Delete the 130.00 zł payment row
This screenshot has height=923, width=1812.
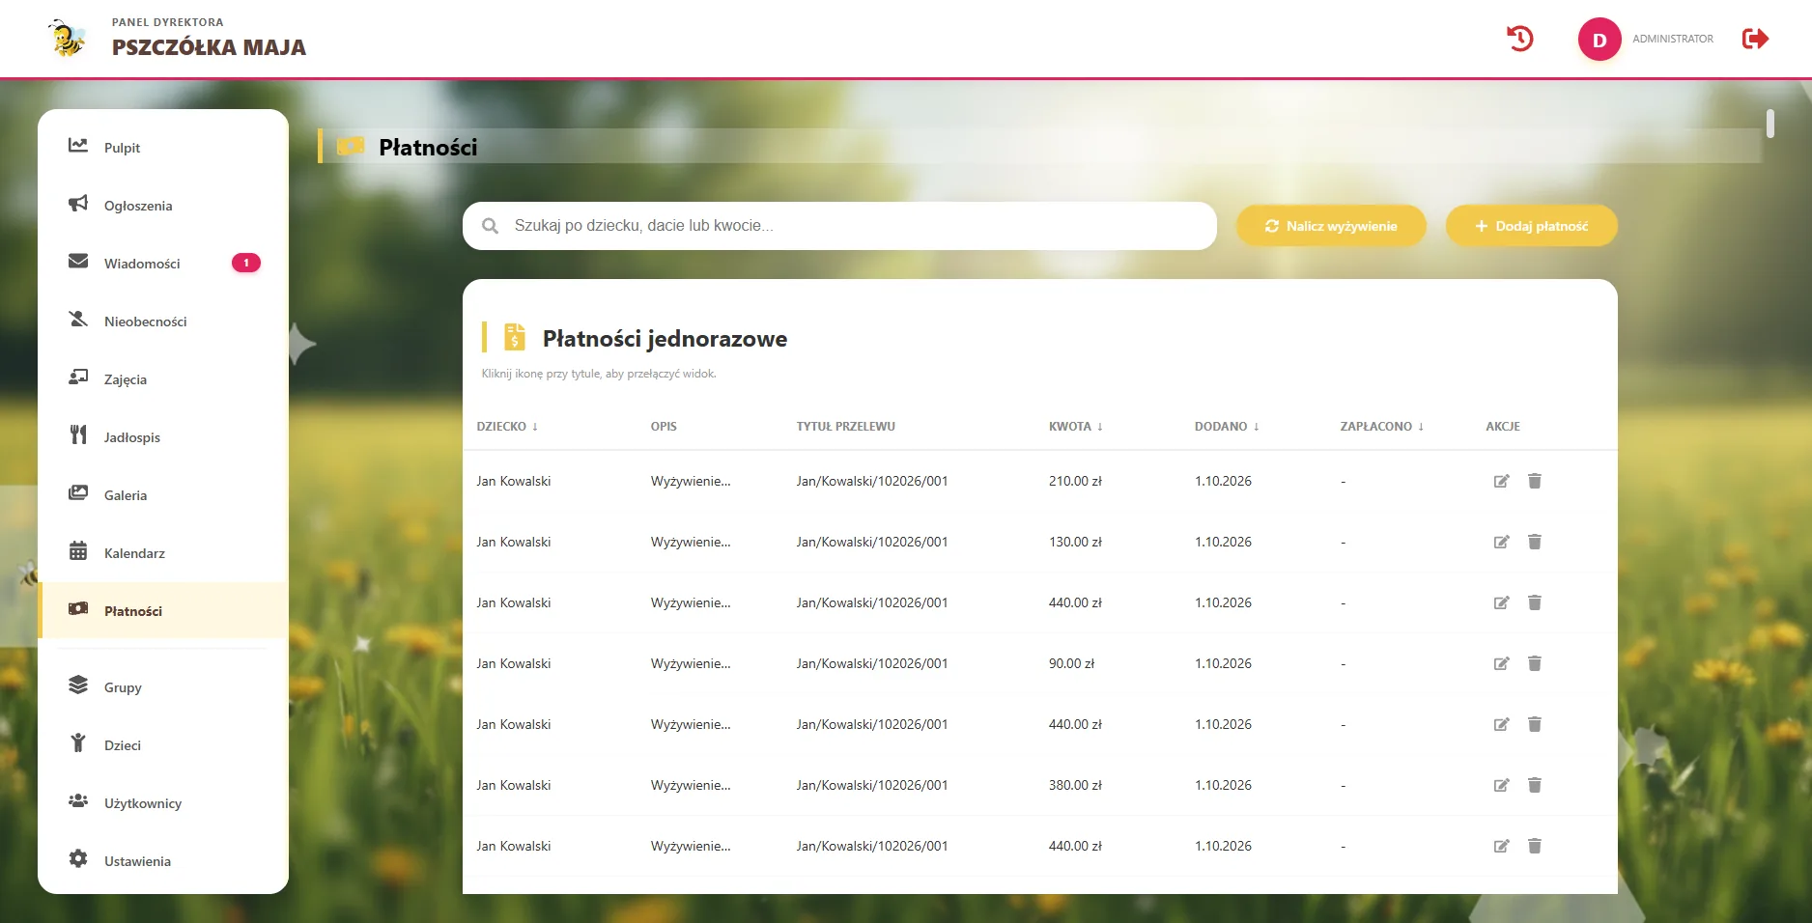1535,542
